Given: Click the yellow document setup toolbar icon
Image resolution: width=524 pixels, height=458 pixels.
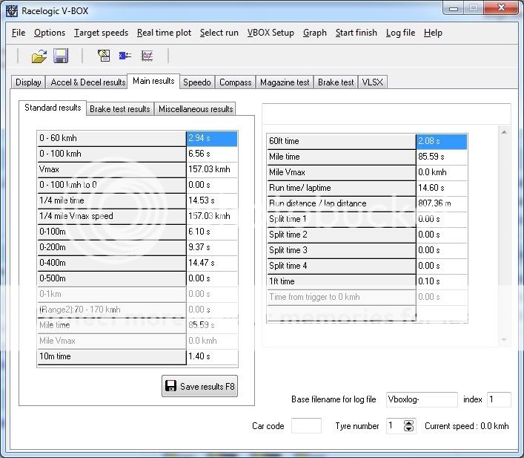Looking at the screenshot, I should (x=104, y=56).
